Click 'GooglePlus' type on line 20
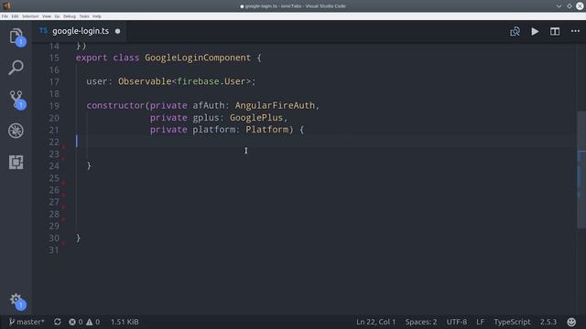 tap(256, 118)
